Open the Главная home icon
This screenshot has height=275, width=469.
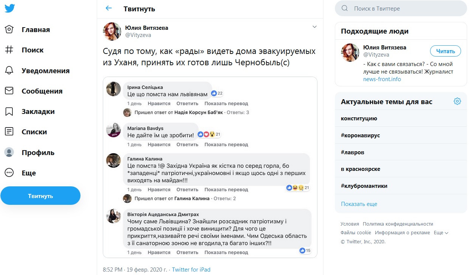pos(9,29)
